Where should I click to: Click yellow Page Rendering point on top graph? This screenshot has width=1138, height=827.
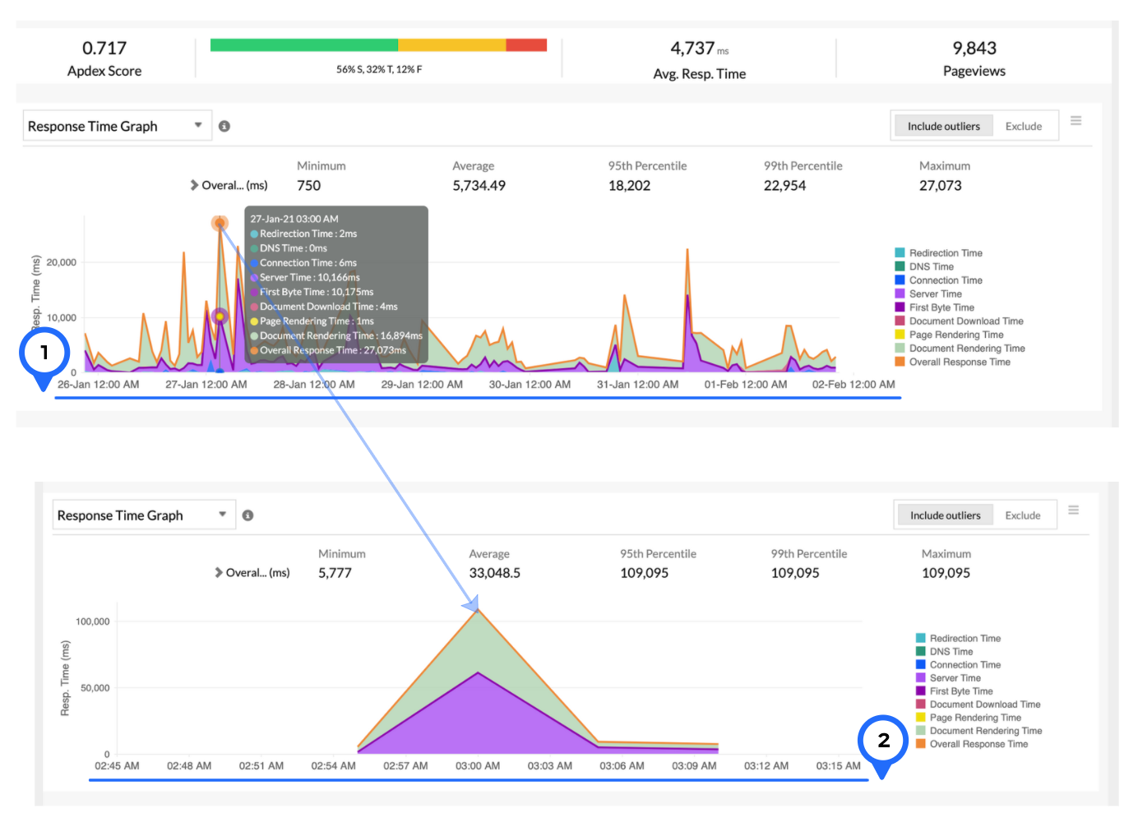(x=220, y=316)
